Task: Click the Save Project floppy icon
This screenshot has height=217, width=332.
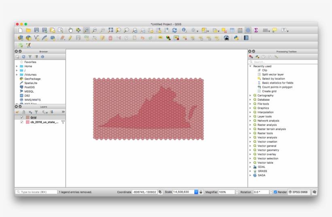Action: coord(36,30)
